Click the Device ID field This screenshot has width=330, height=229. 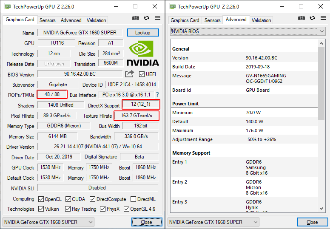click(x=132, y=85)
